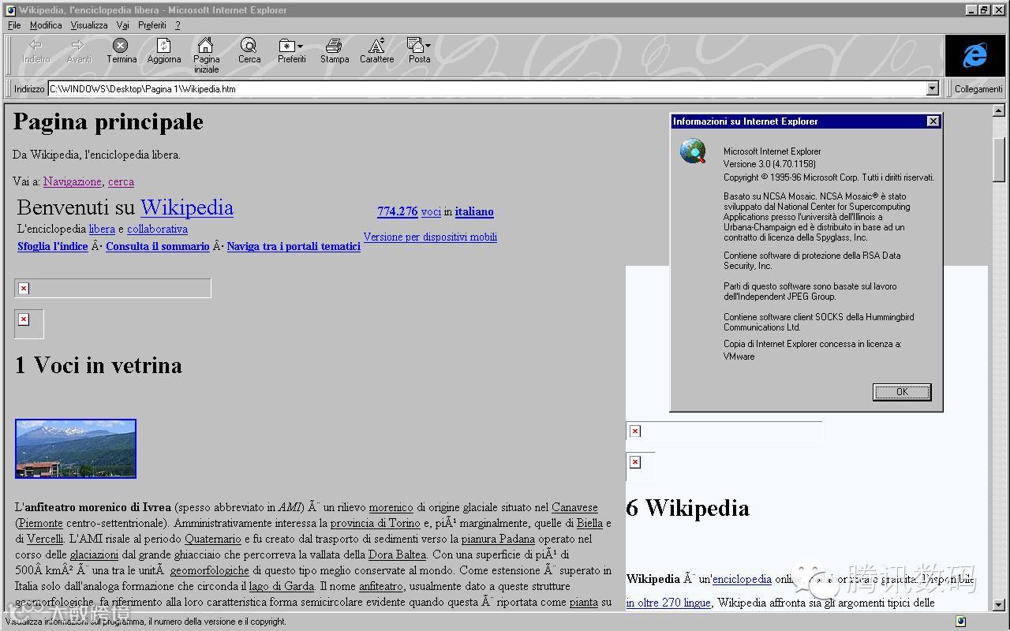
Task: Click the status bar icon at bottom right
Action: tap(960, 622)
